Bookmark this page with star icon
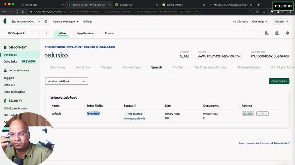Screen dimensions: 295x165 264,11
